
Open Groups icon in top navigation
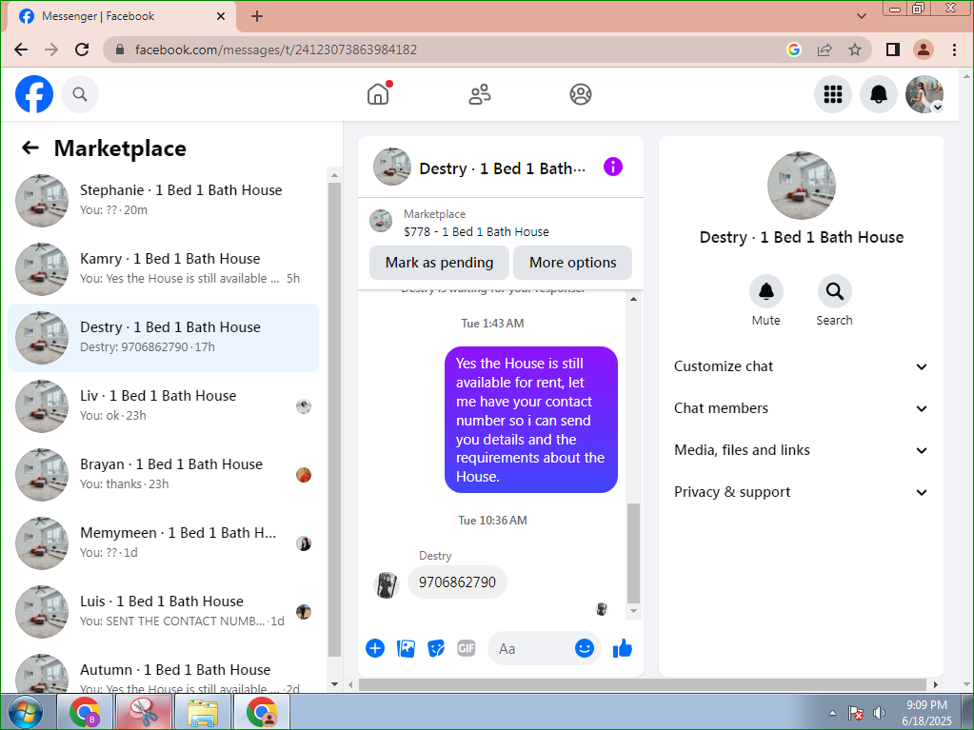(x=580, y=94)
